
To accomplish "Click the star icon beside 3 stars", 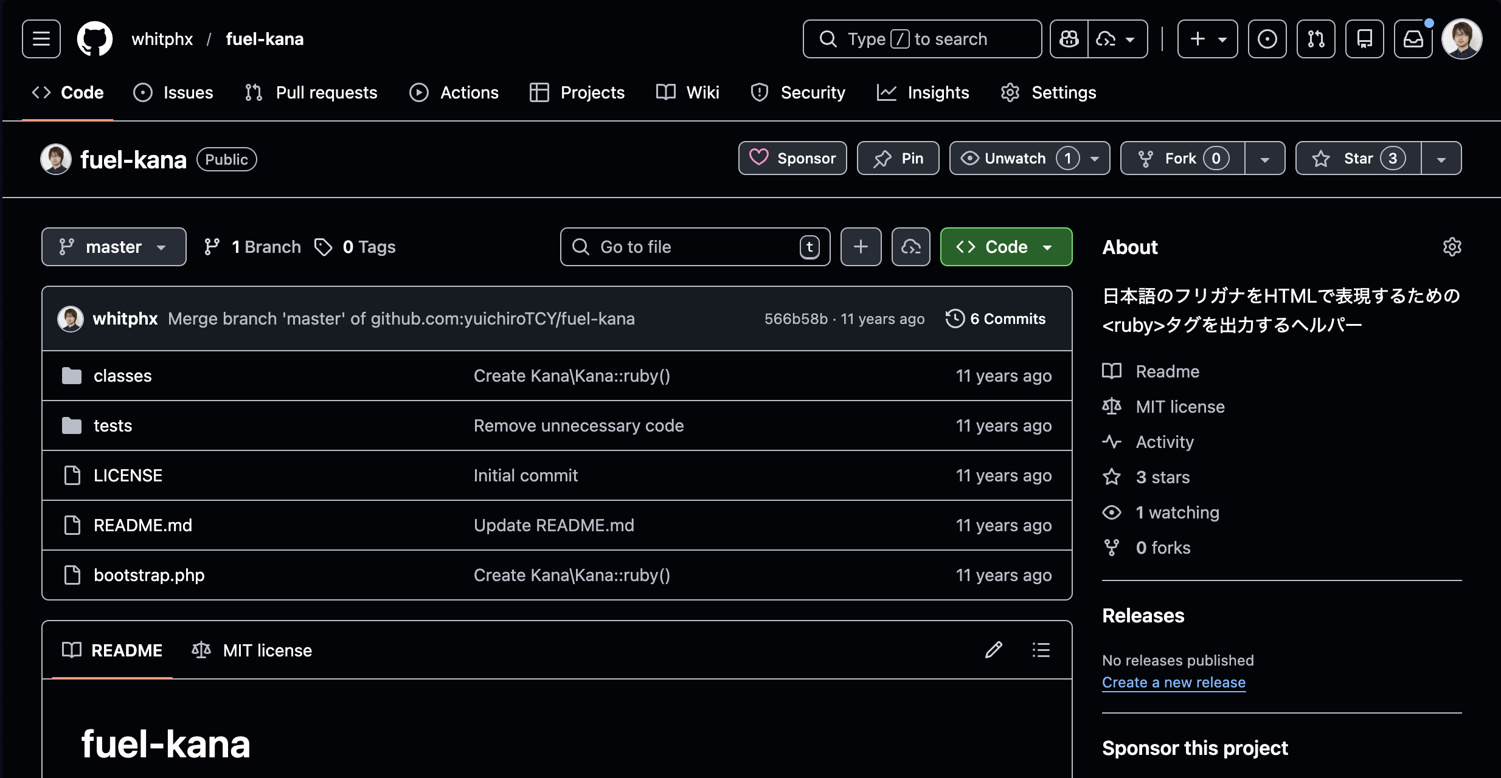I will click(1112, 477).
